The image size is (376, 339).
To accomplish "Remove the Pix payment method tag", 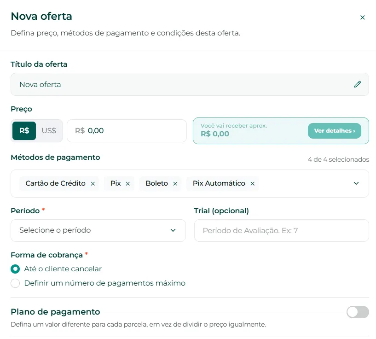I will tap(128, 184).
